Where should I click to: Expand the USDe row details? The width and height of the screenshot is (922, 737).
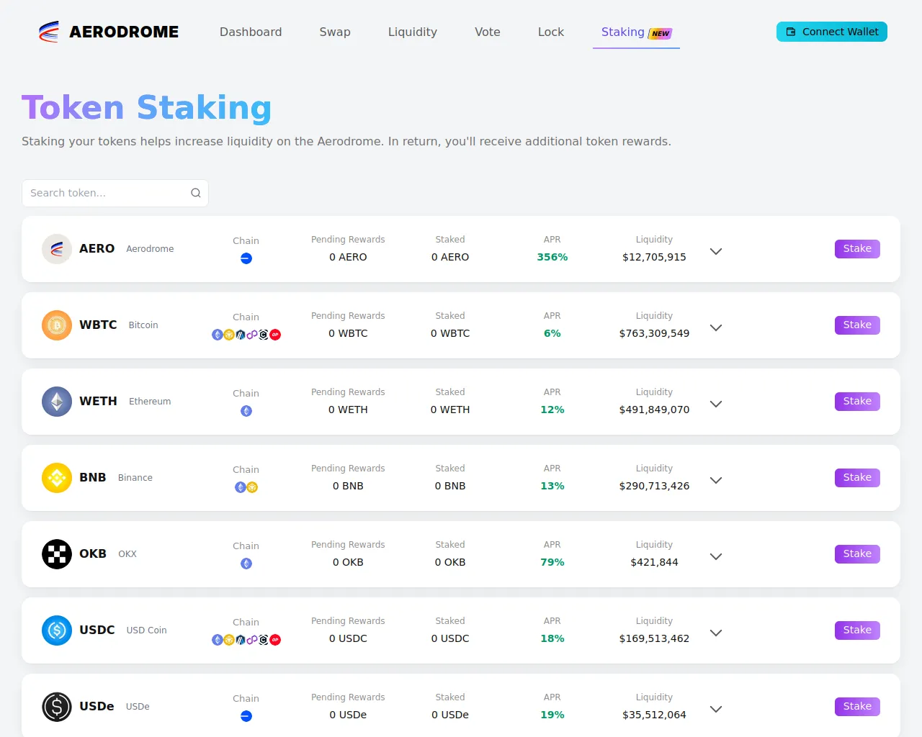click(716, 709)
